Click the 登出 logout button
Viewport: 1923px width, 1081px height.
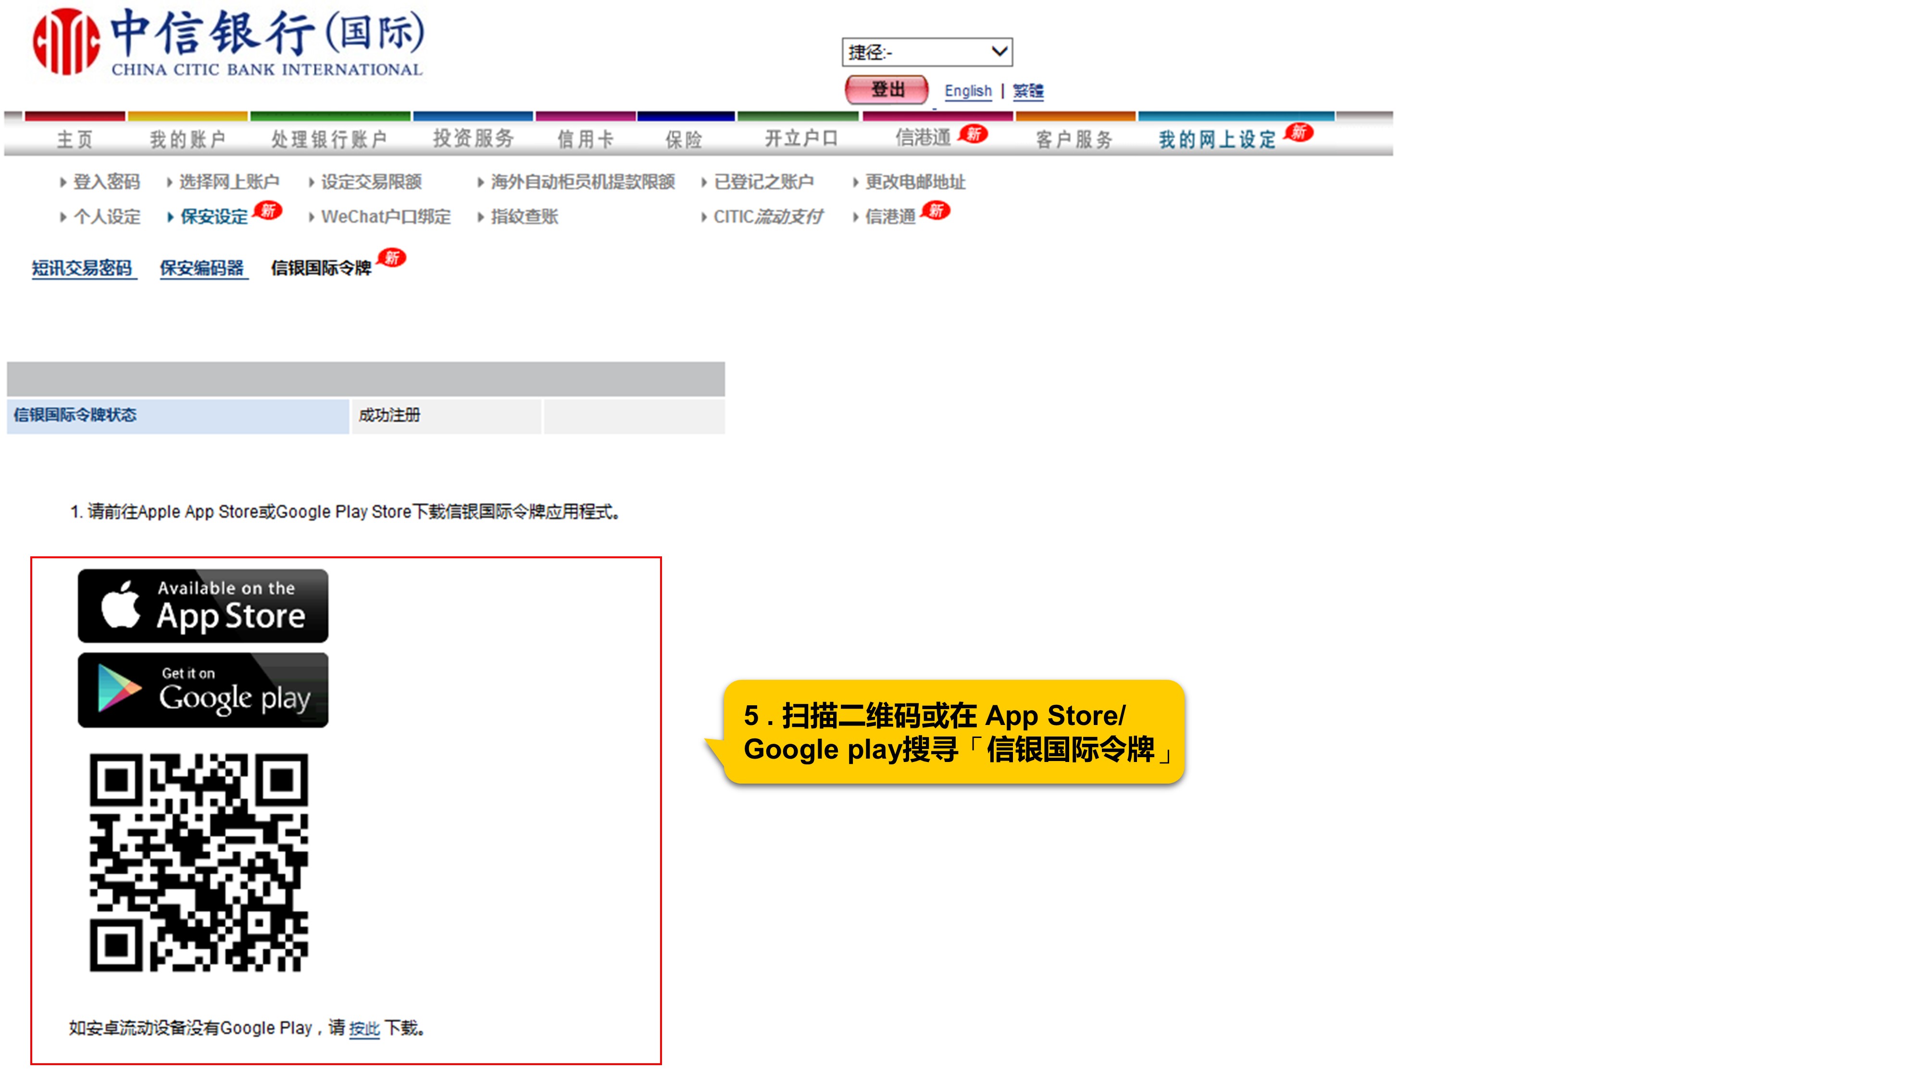(x=887, y=90)
